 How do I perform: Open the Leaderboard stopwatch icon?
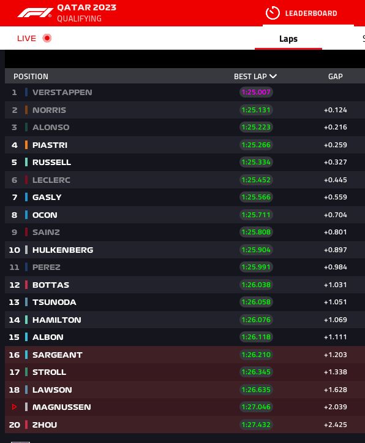coord(273,13)
